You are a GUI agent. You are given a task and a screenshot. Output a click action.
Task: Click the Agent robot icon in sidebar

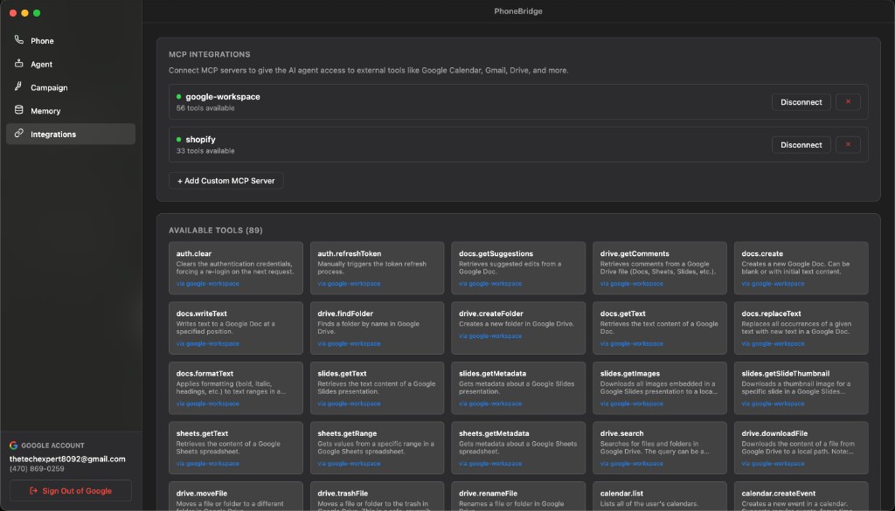pyautogui.click(x=19, y=63)
